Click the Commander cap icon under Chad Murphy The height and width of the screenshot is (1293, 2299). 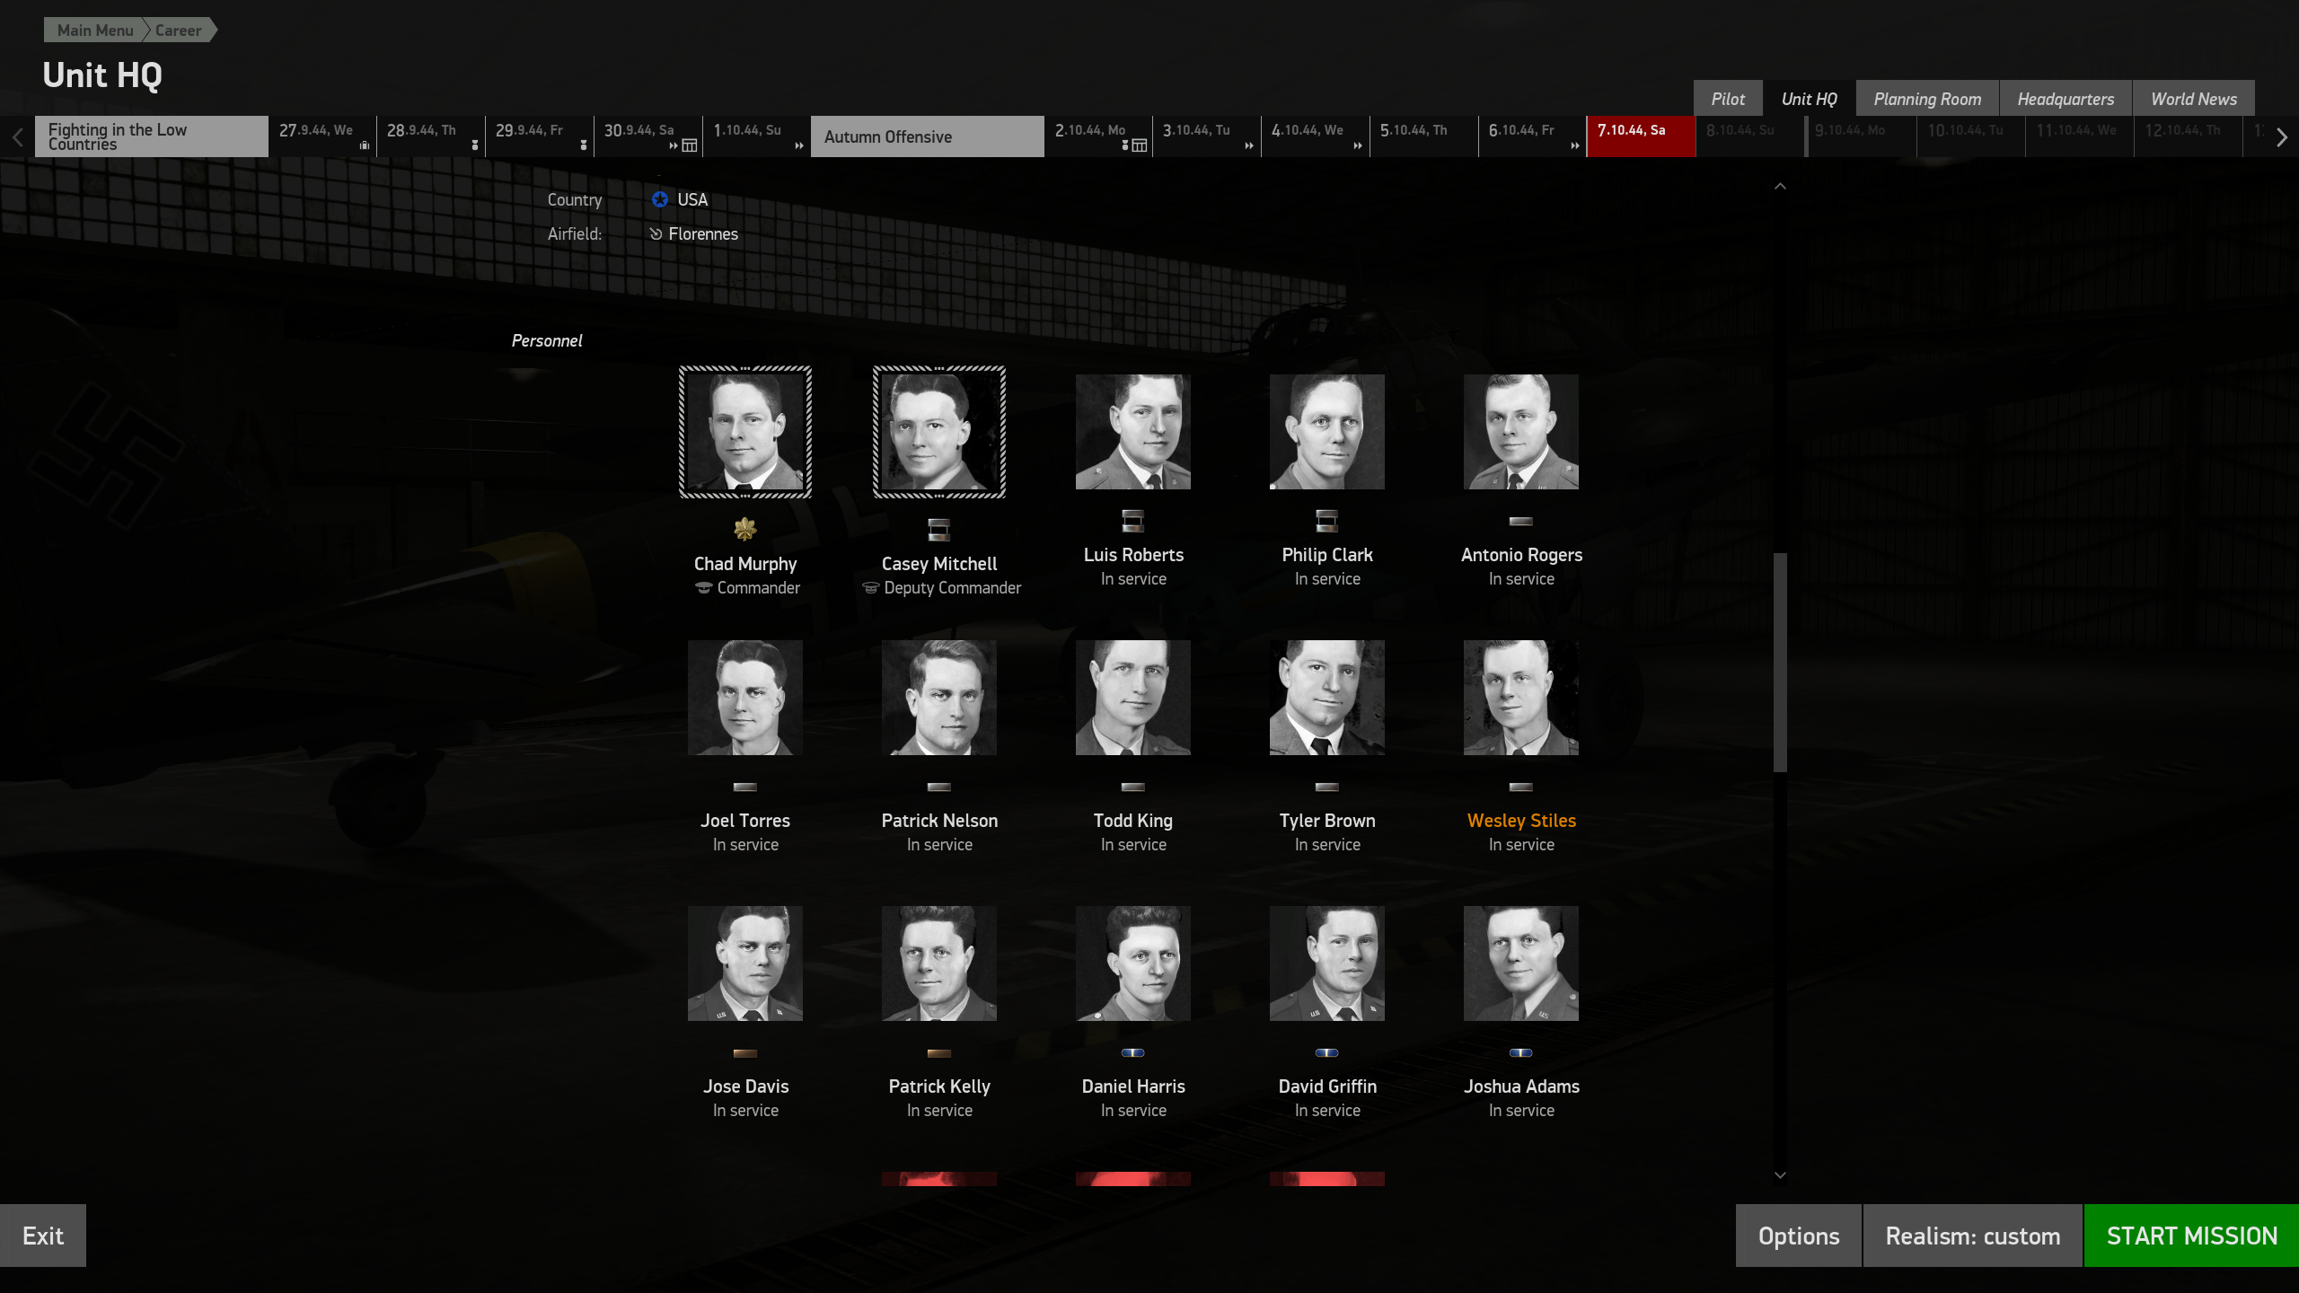tap(704, 588)
